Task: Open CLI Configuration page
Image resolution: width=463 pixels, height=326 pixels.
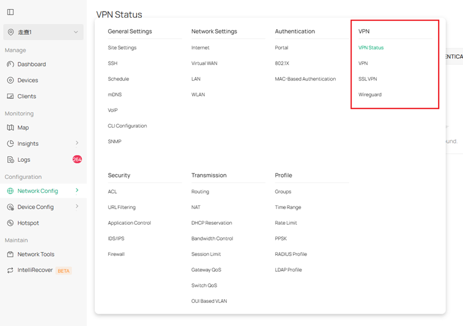Action: [127, 126]
